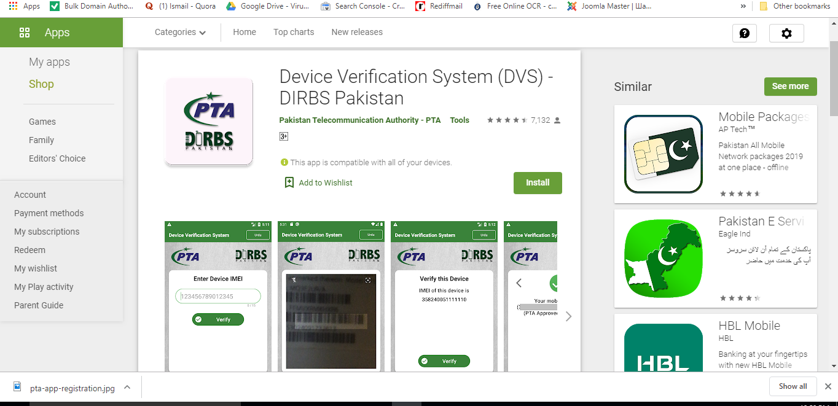Open Pakistan Telecommunication Authority developer page

click(360, 120)
